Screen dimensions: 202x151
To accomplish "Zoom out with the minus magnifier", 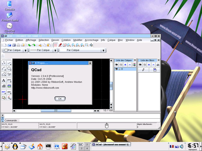I will coord(74,45).
